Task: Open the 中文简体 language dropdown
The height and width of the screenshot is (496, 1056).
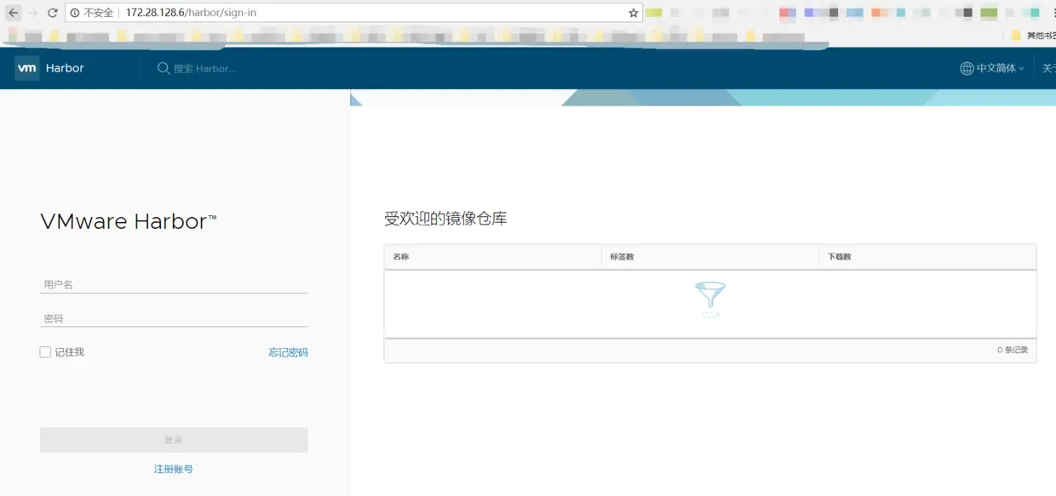Action: click(x=1000, y=68)
